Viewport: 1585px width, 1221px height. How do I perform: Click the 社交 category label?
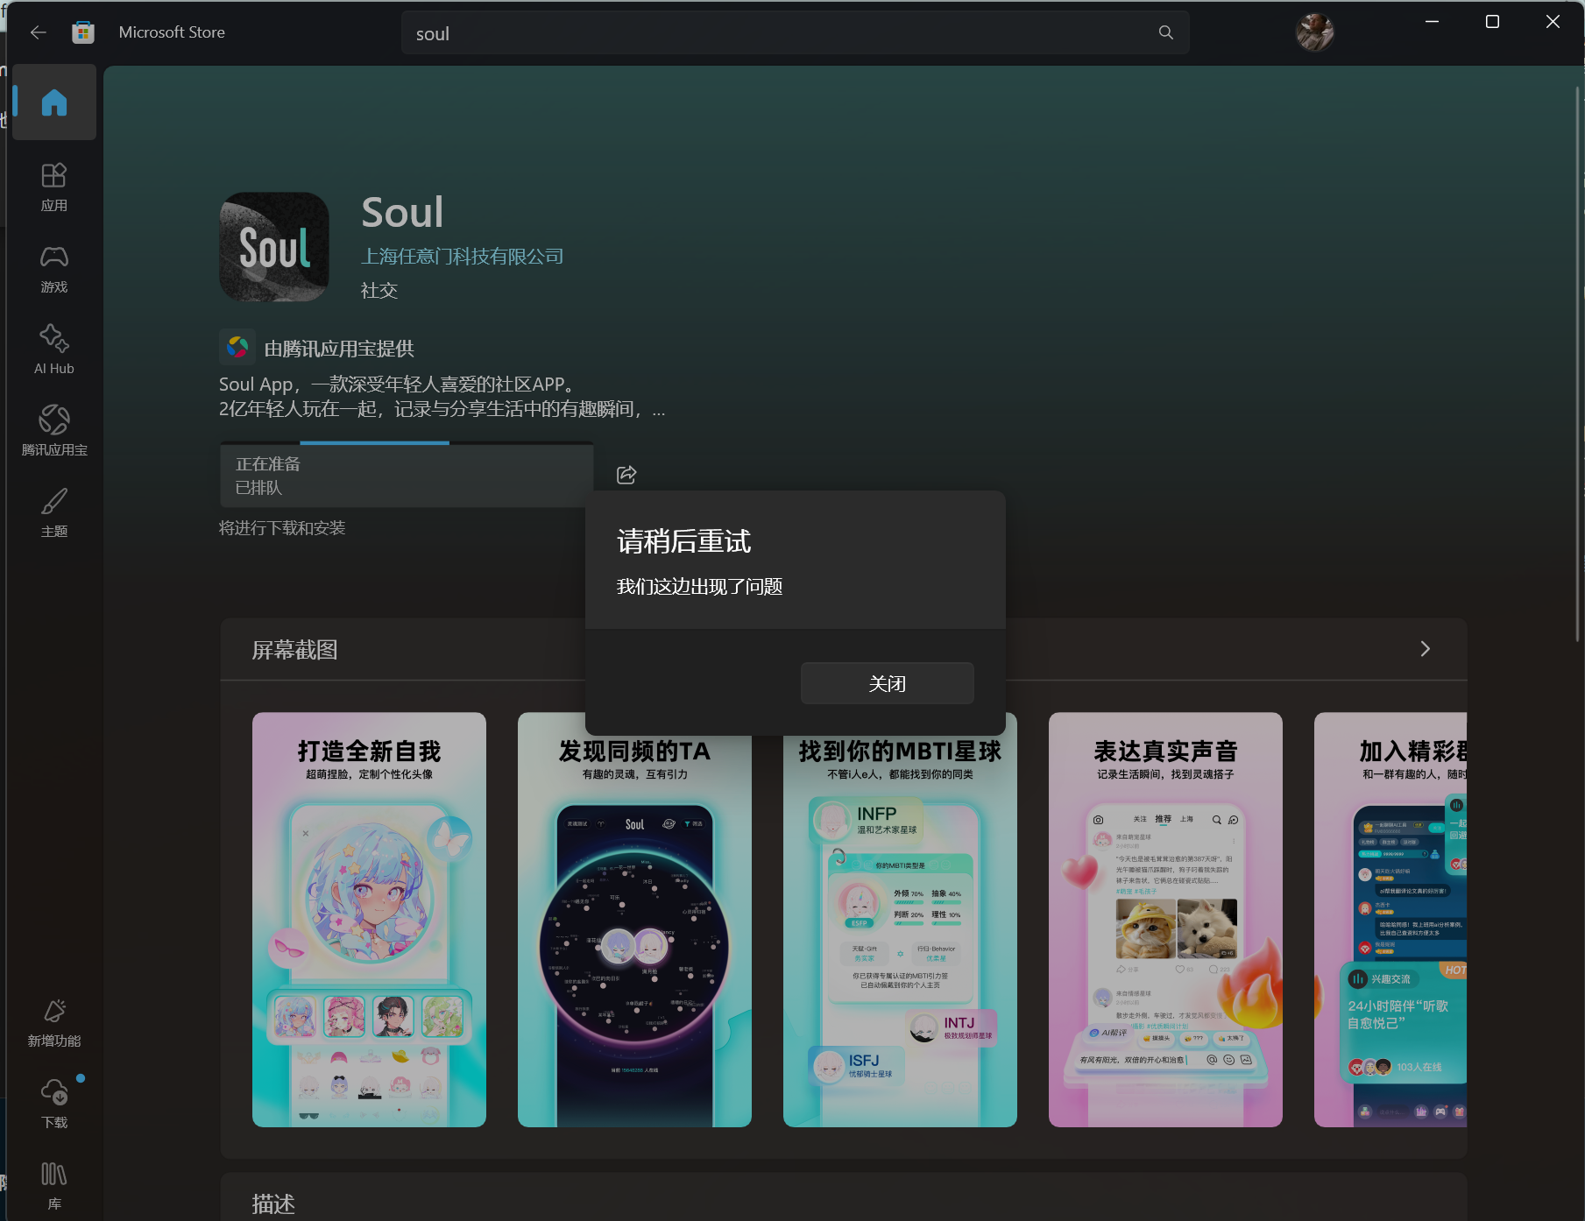(x=379, y=290)
